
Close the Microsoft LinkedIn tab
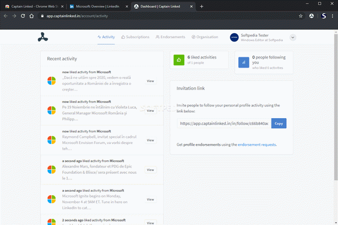pos(127,6)
